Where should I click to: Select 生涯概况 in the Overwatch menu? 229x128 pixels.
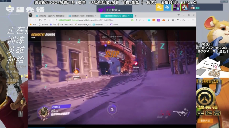click(12, 80)
